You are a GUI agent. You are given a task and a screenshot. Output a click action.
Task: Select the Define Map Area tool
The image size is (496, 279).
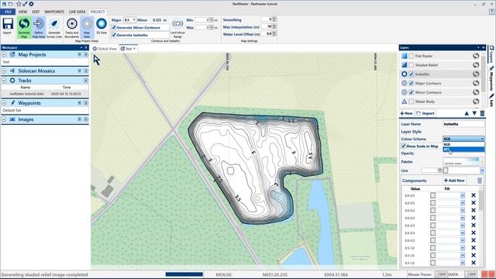[x=39, y=28]
